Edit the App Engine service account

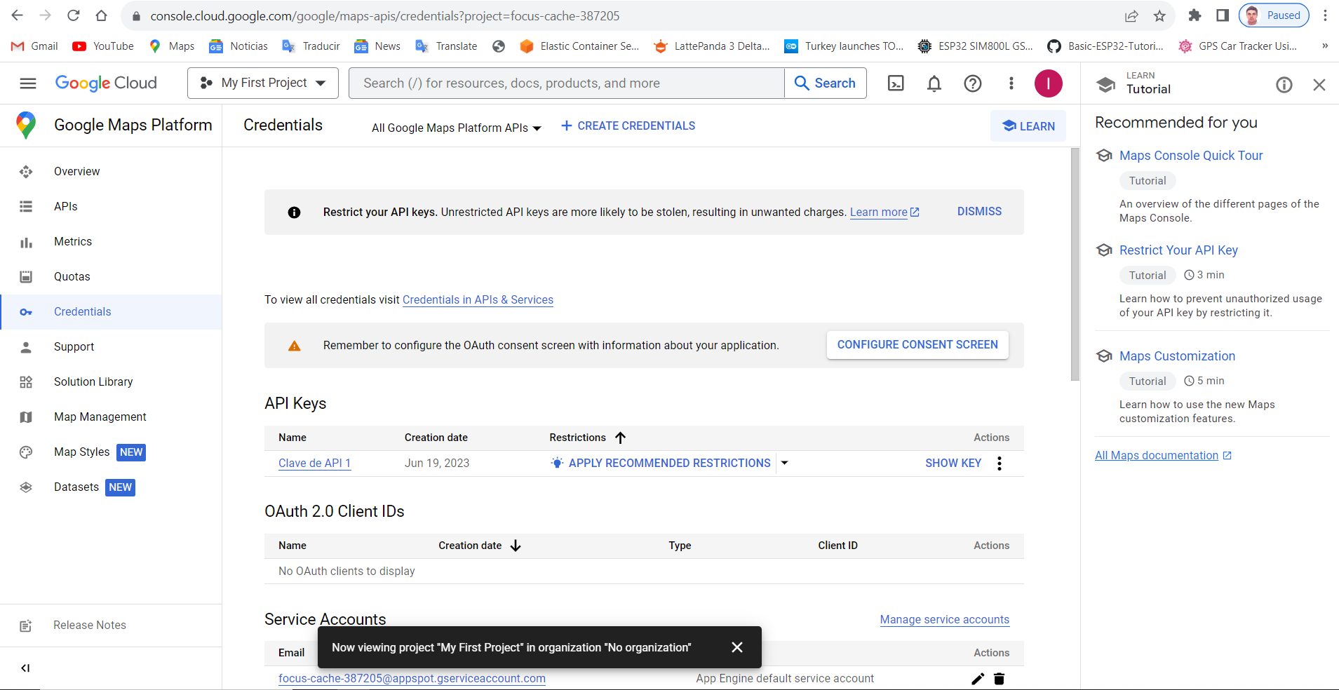(977, 679)
